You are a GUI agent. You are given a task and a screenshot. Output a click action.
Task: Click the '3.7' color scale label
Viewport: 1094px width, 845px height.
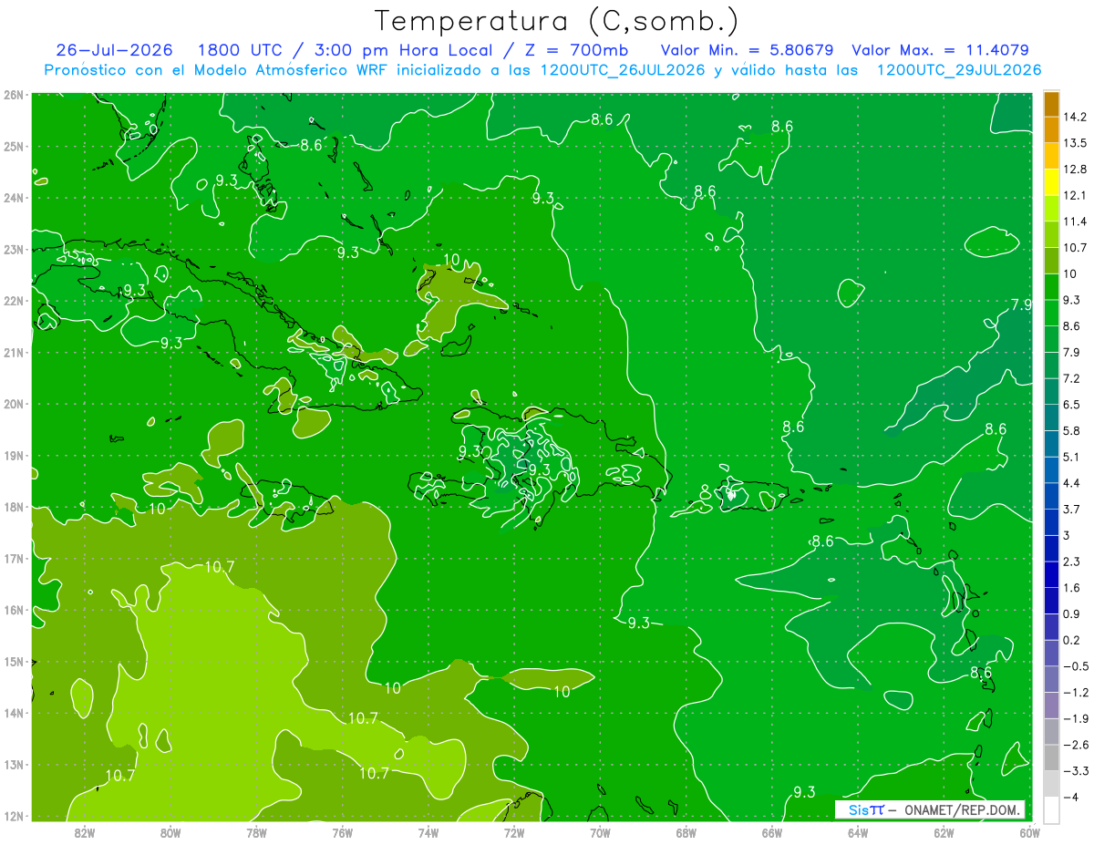1072,509
